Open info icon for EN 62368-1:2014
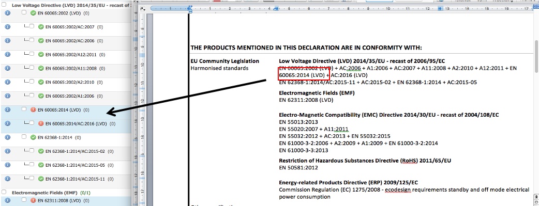The height and width of the screenshot is (206, 539). coord(8,137)
